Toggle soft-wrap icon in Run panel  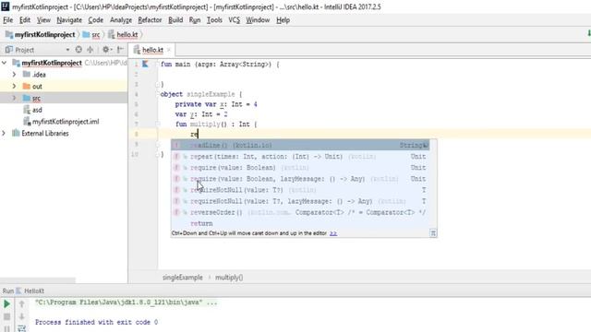point(21,328)
